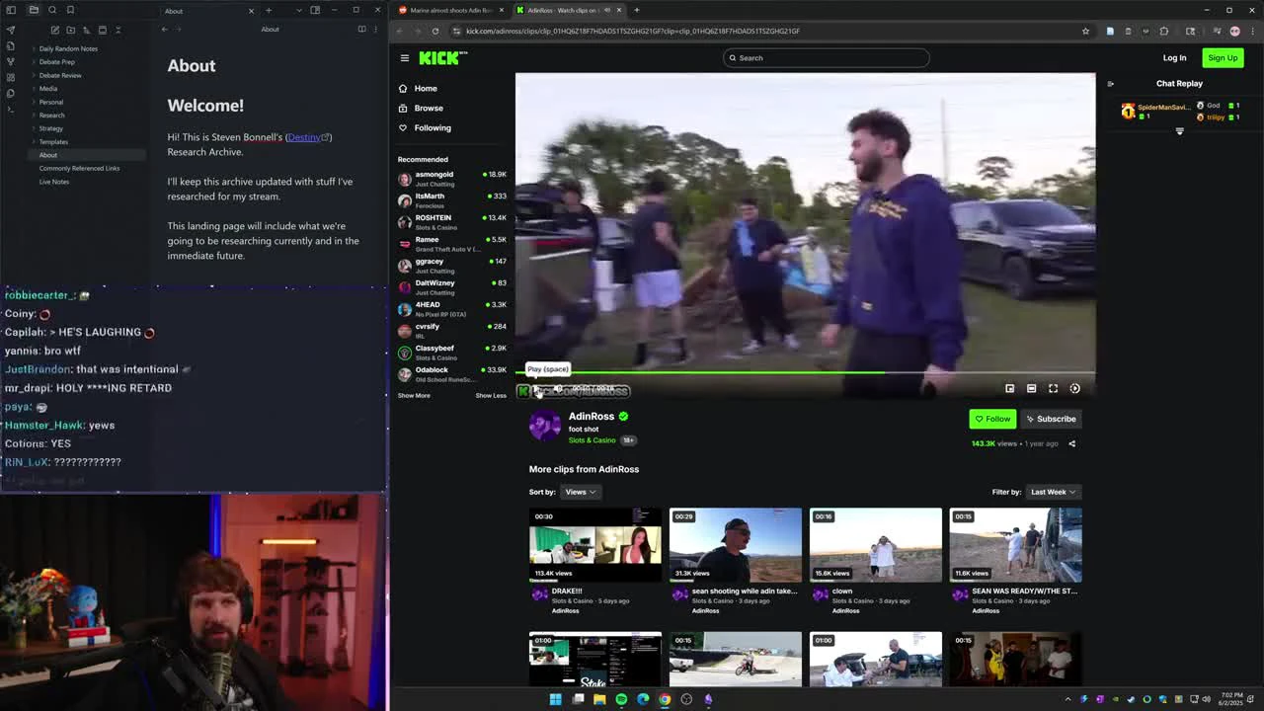Open the Destiny link in About note

(307, 137)
